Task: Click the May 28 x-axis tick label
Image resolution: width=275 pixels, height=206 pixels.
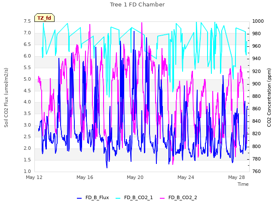Action: tap(236, 177)
